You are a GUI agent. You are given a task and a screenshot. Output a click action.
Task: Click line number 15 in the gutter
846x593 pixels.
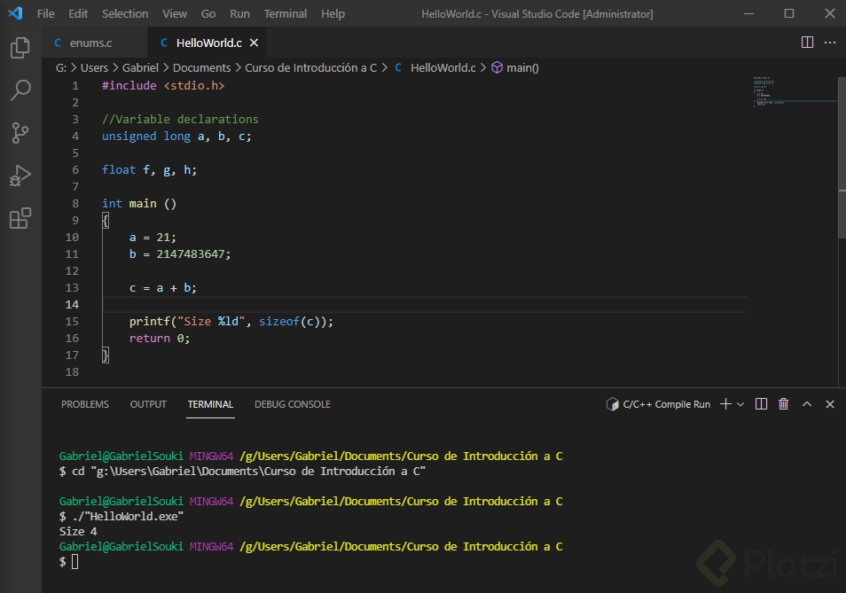click(x=72, y=321)
